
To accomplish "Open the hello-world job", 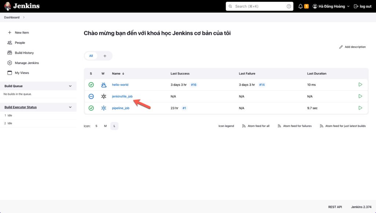I will point(120,85).
